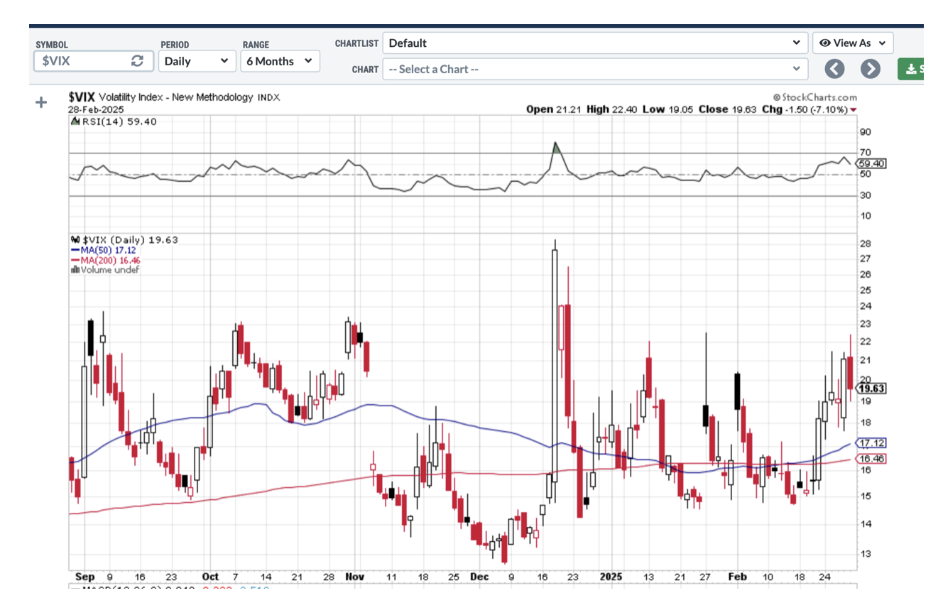Go to the previous chart with left arrow
The width and height of the screenshot is (943, 598).
point(834,69)
